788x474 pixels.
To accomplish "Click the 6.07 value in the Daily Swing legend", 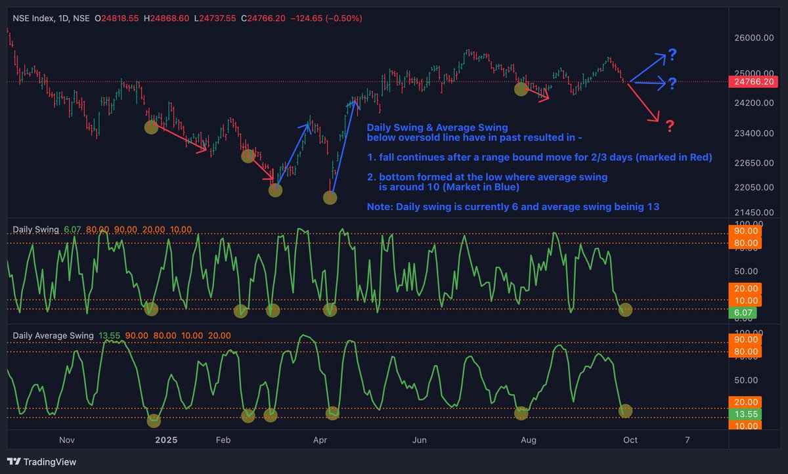I will point(72,229).
